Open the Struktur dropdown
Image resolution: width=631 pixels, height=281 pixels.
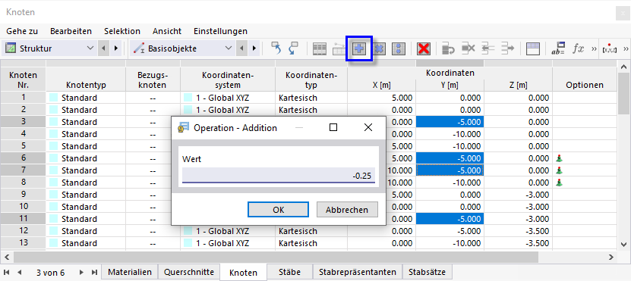[90, 48]
